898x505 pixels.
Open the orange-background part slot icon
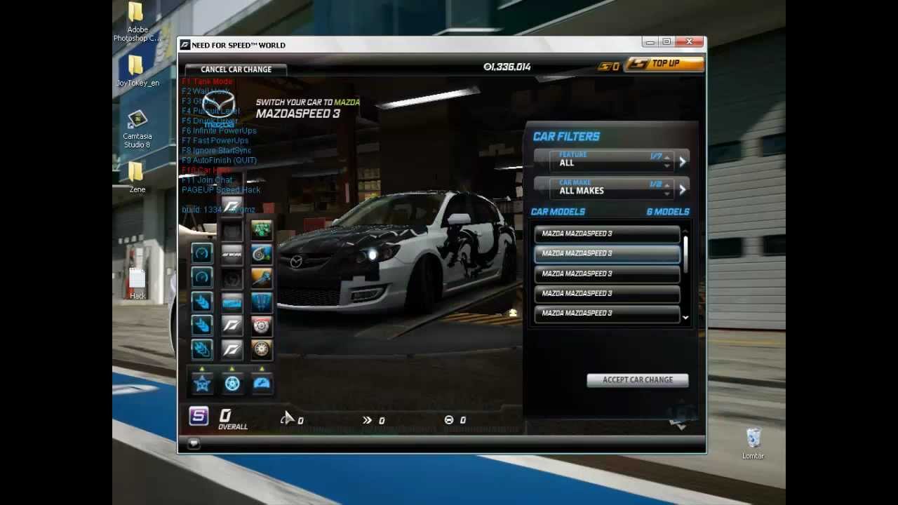pyautogui.click(x=262, y=277)
